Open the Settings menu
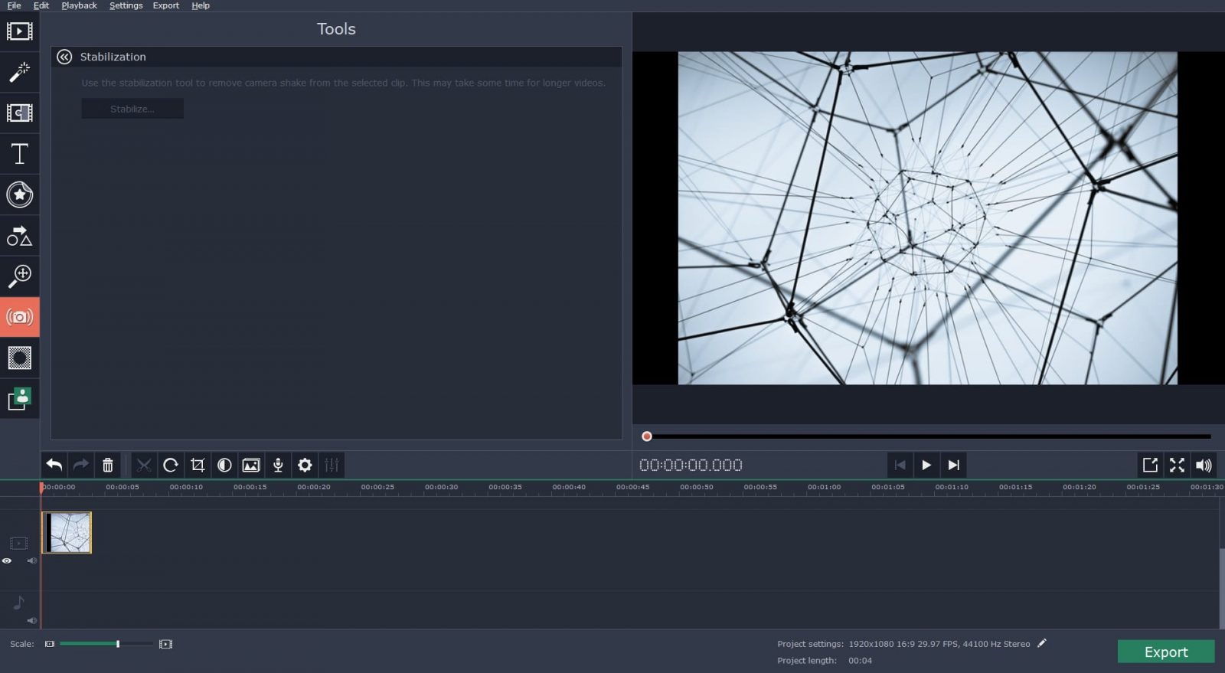This screenshot has height=673, width=1225. 126,5
